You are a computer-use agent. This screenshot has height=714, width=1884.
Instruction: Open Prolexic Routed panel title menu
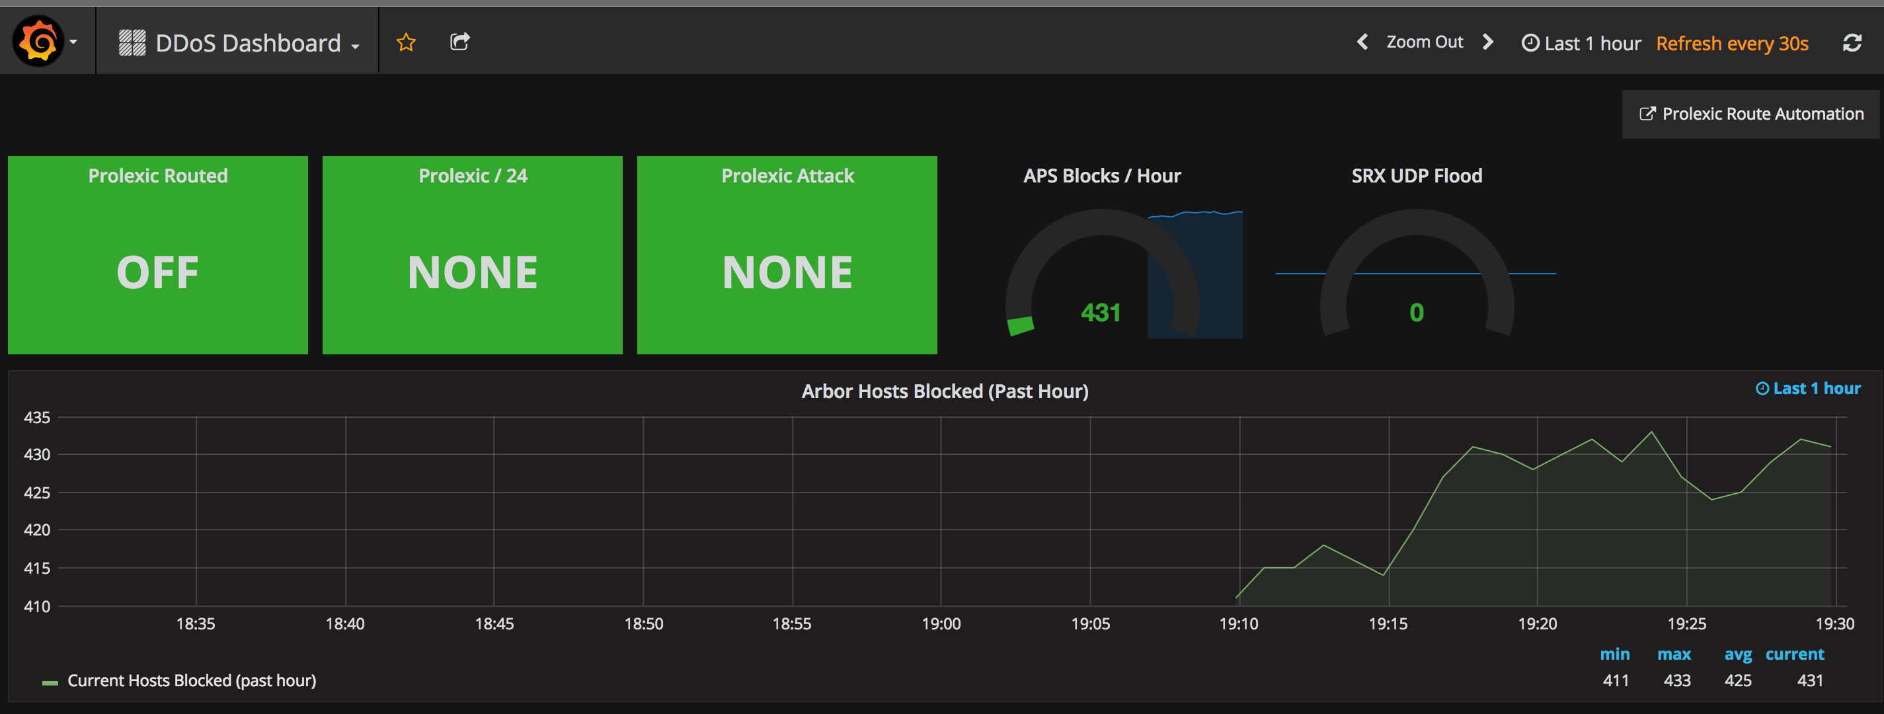158,176
